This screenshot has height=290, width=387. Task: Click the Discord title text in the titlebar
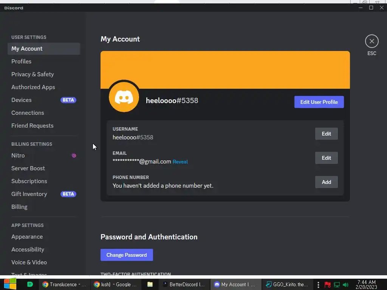pos(14,8)
